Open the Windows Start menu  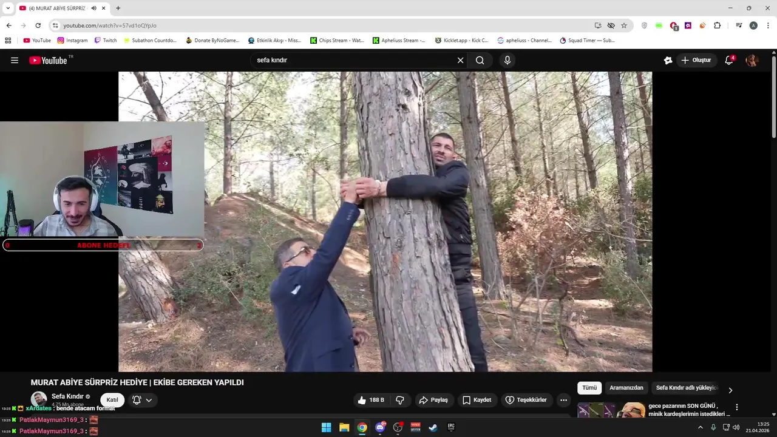pyautogui.click(x=326, y=427)
